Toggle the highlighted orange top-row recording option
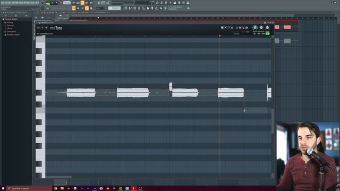Viewport: 340px width, 191px height. tap(82, 3)
